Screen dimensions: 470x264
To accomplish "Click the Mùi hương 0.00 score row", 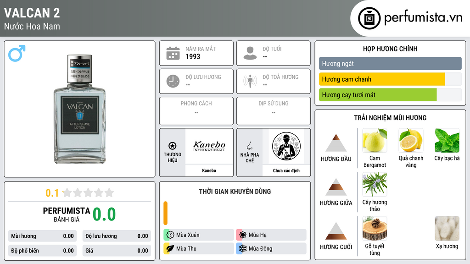I will (42, 236).
